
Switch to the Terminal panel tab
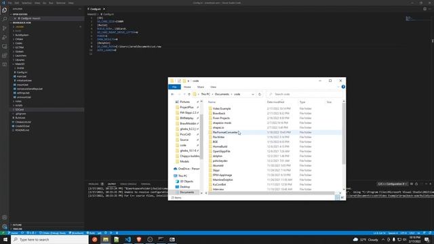pyautogui.click(x=146, y=184)
